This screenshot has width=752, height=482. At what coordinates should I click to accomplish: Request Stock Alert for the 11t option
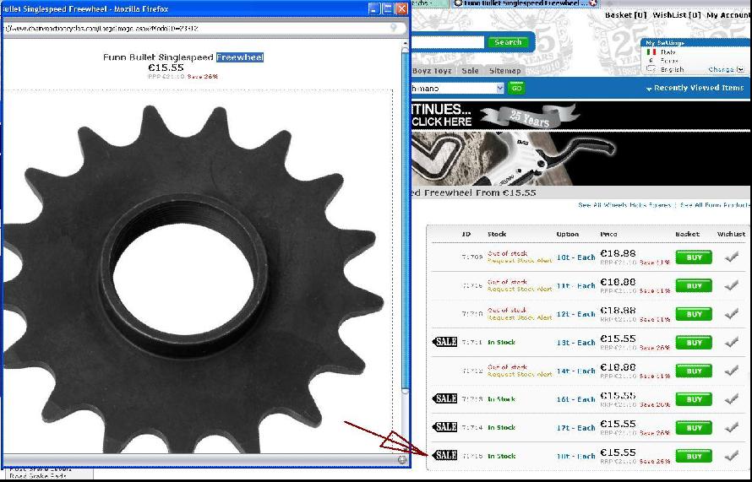tap(520, 290)
